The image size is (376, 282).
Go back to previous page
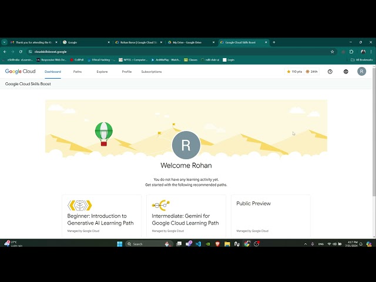pos(5,52)
